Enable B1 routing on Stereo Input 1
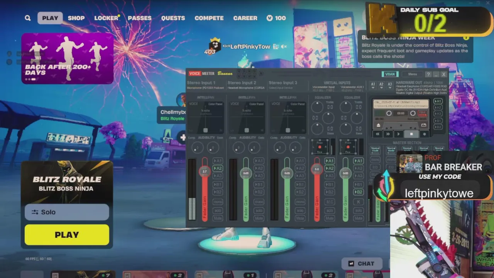This screenshot has width=494, height=278. (218, 185)
